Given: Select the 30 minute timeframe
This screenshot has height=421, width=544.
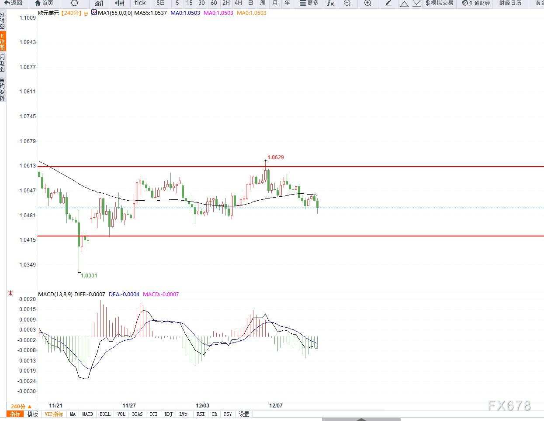Looking at the screenshot, I should point(201,3).
